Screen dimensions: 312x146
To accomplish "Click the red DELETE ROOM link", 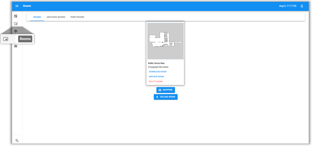I will tap(155, 81).
